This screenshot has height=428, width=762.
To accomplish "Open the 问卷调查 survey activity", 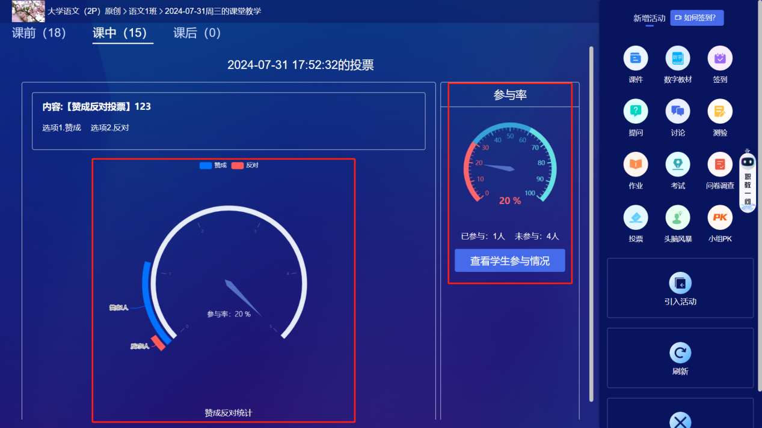I will [719, 170].
